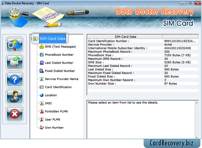Image resolution: width=202 pixels, height=148 pixels.
Task: Select User PLMN tree item
Action: [52, 119]
